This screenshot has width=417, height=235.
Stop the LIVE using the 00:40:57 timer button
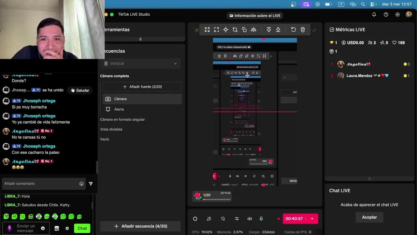294,219
